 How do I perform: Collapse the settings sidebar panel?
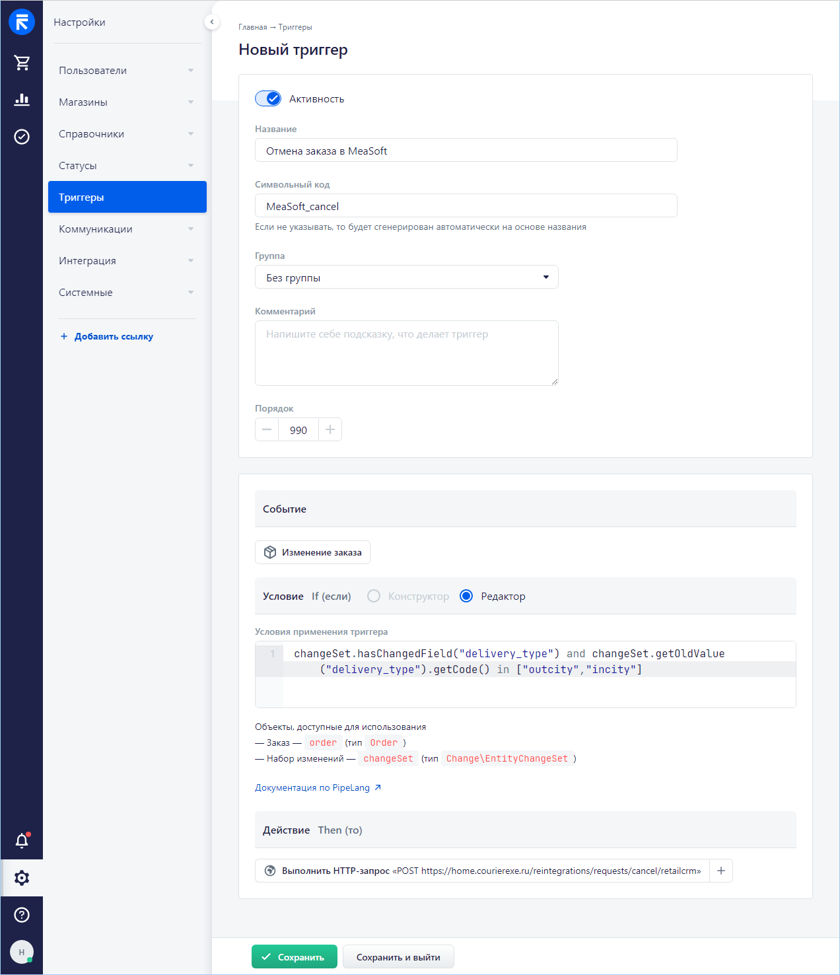(x=211, y=22)
